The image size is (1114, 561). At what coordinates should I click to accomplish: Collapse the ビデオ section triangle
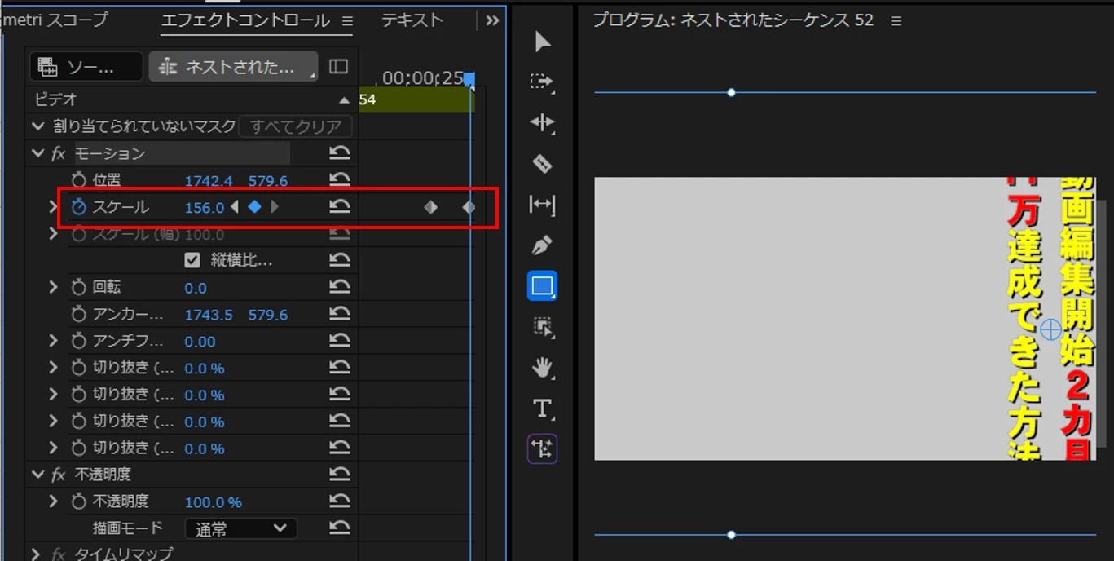pyautogui.click(x=344, y=99)
